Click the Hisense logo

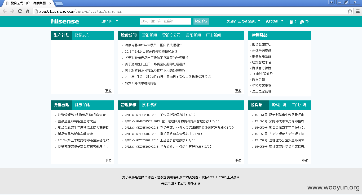65,21
